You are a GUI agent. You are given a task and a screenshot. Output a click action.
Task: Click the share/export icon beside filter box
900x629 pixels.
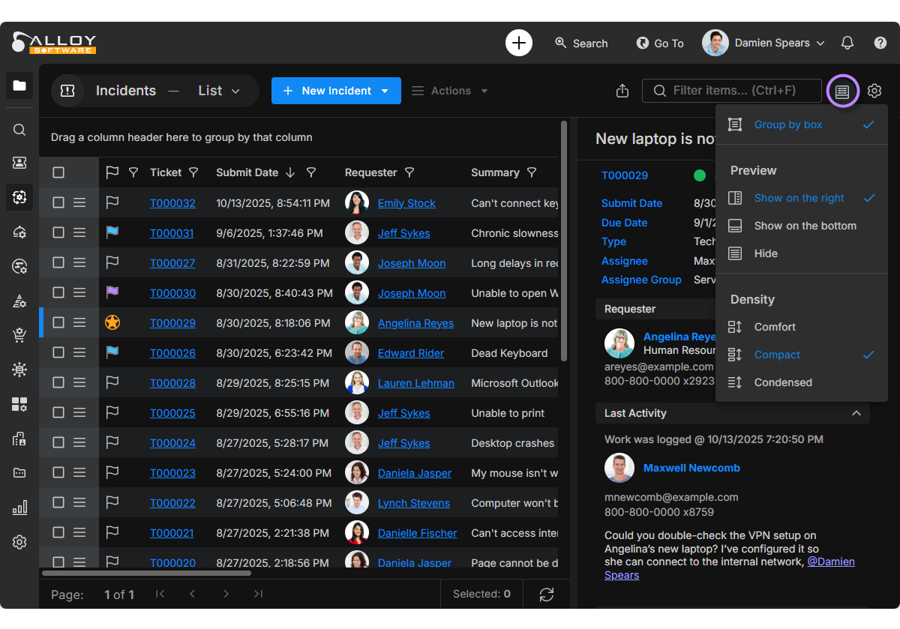[622, 91]
